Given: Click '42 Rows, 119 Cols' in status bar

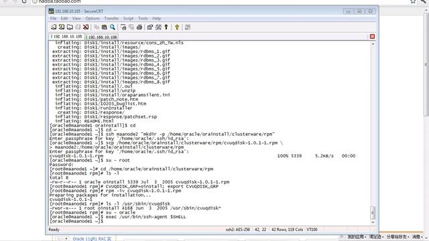Looking at the screenshot, I should click(287, 230).
